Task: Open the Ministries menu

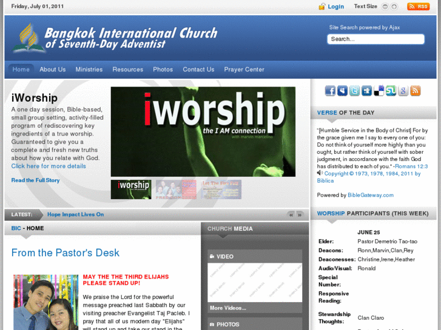Action: coord(89,70)
